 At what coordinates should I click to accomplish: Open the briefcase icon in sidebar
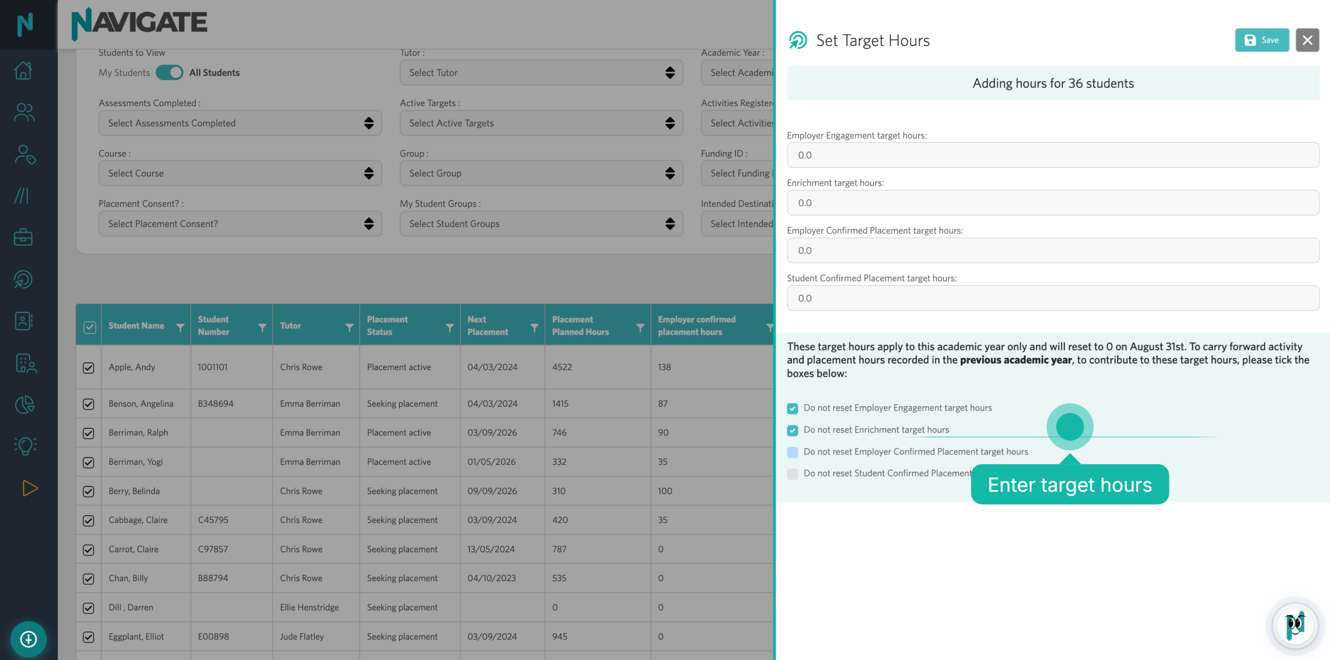23,237
